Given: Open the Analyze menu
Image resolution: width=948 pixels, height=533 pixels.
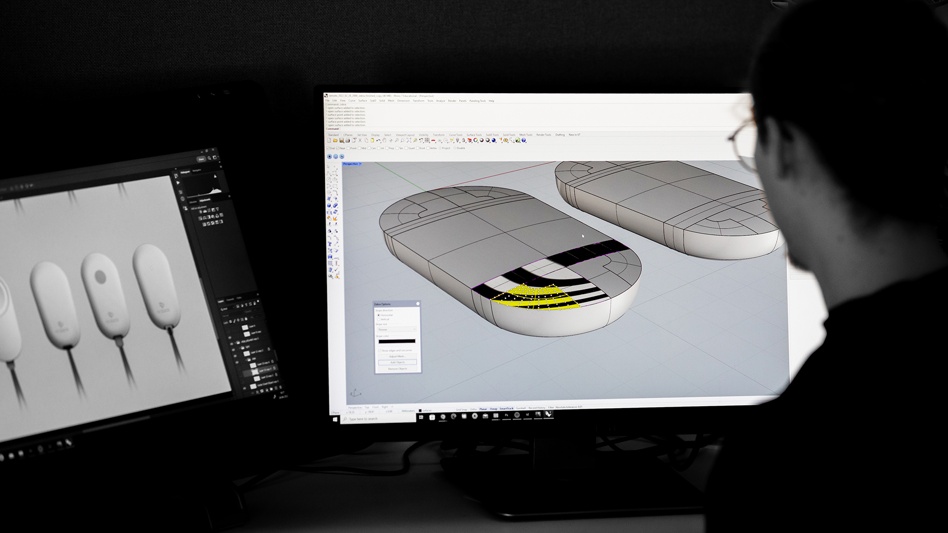Looking at the screenshot, I should click(440, 101).
